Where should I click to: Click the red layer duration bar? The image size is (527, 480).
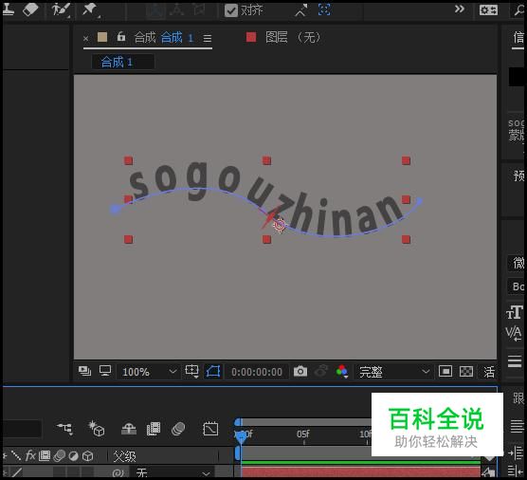[361, 472]
